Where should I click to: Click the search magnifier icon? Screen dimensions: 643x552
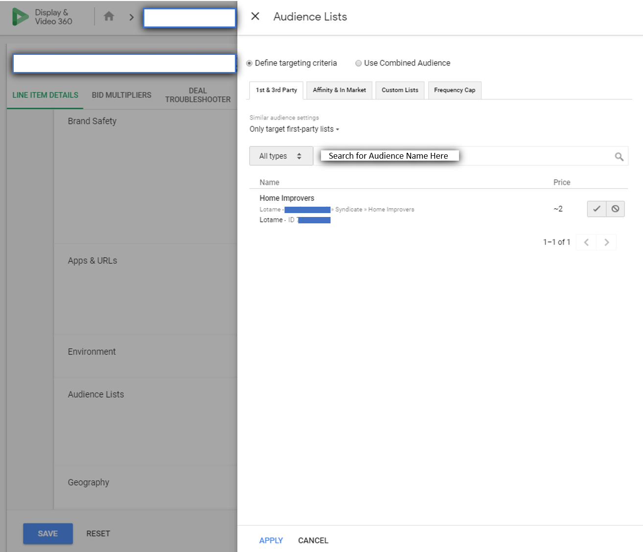click(x=619, y=156)
